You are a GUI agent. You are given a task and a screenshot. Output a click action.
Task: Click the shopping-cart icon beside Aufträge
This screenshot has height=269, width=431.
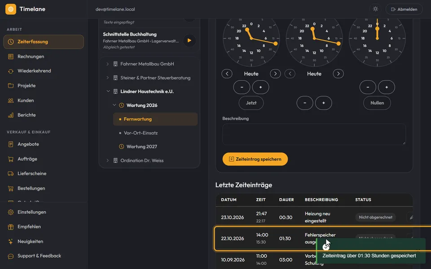(x=11, y=159)
